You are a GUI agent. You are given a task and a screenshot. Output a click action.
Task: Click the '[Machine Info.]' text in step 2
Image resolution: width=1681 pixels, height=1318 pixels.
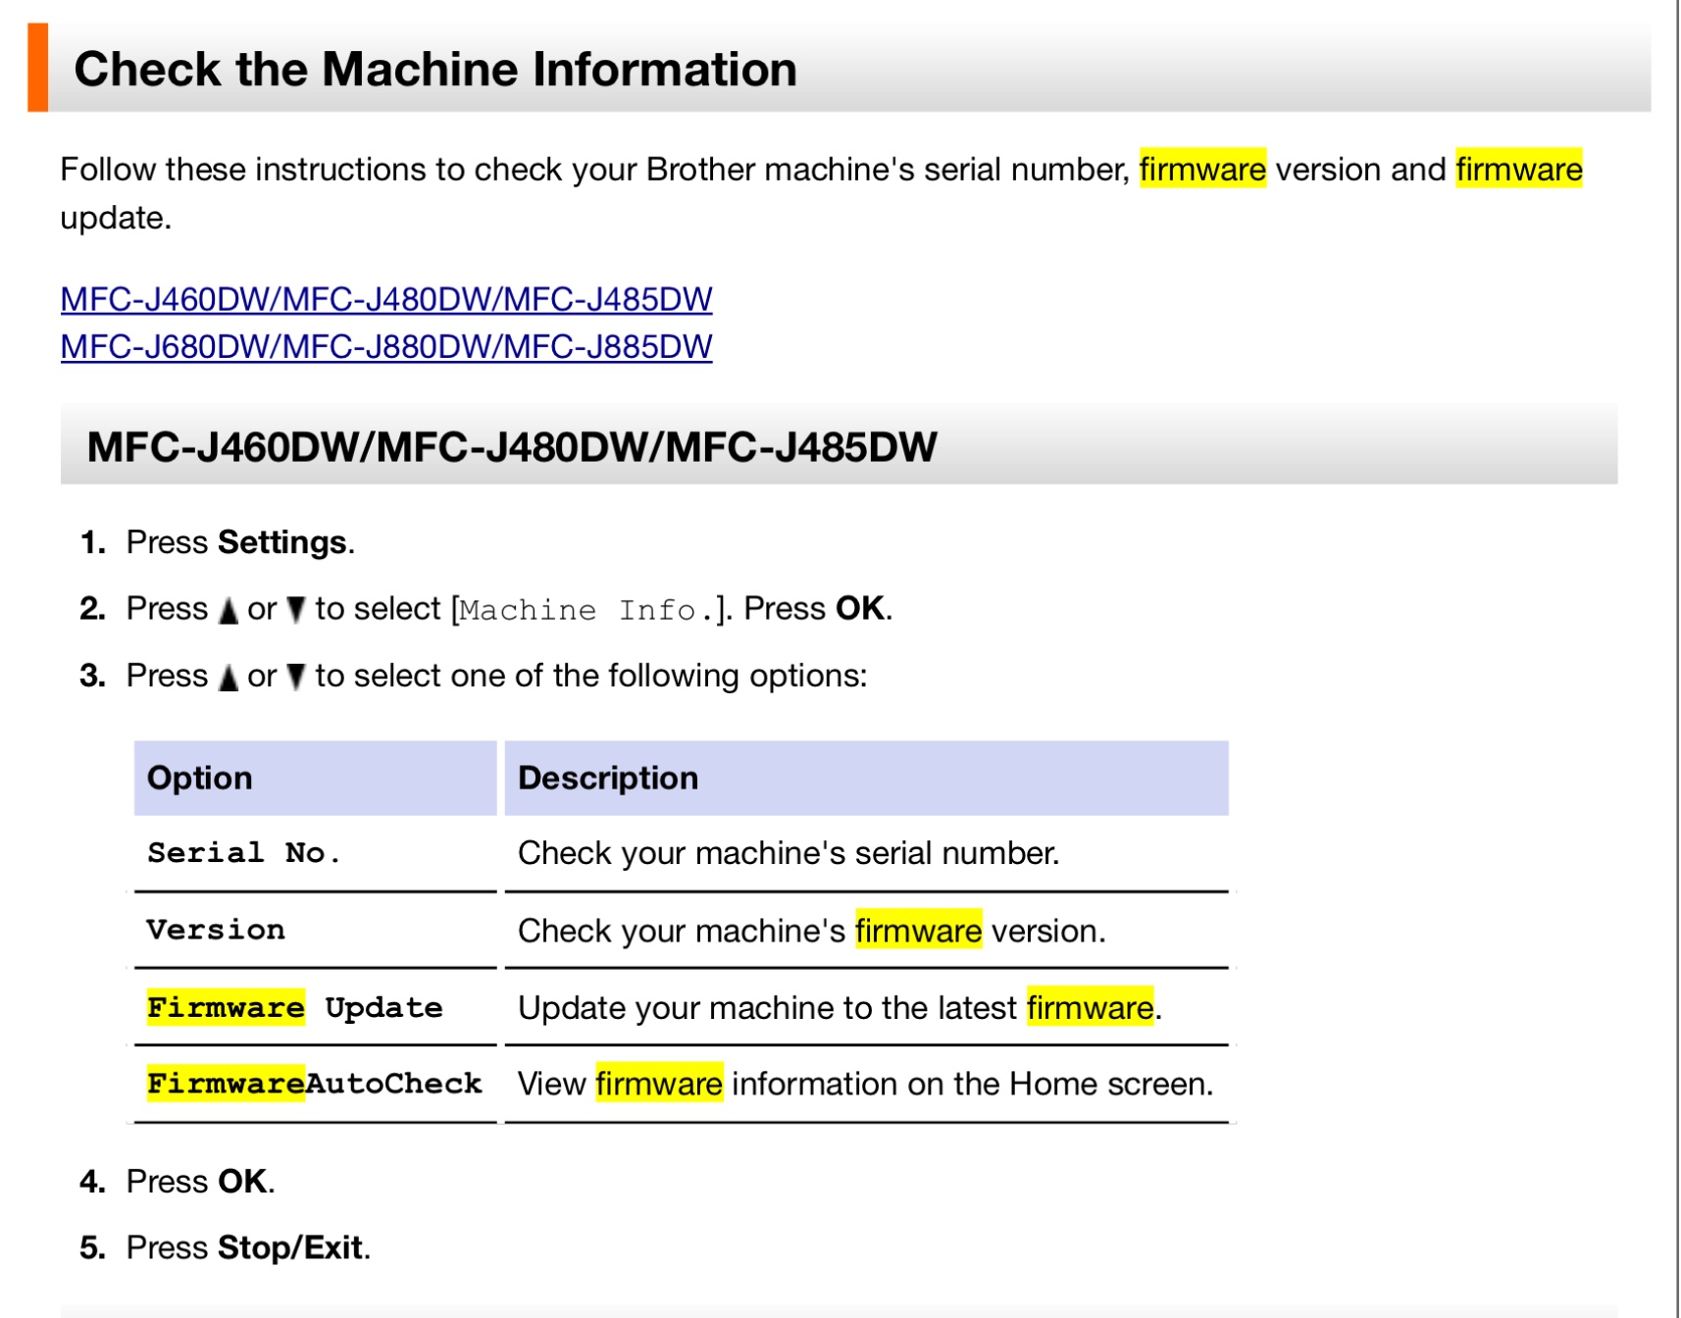point(589,609)
